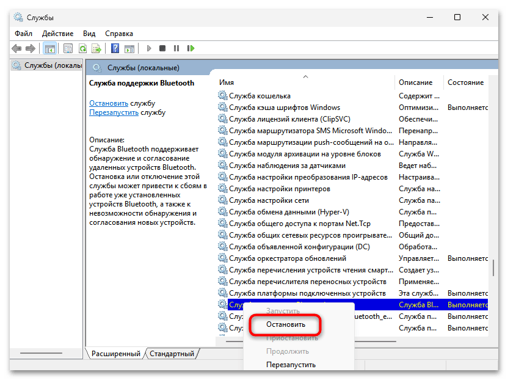
Task: Select Служба модуля архивации на уровне блоков
Action: 352,154
